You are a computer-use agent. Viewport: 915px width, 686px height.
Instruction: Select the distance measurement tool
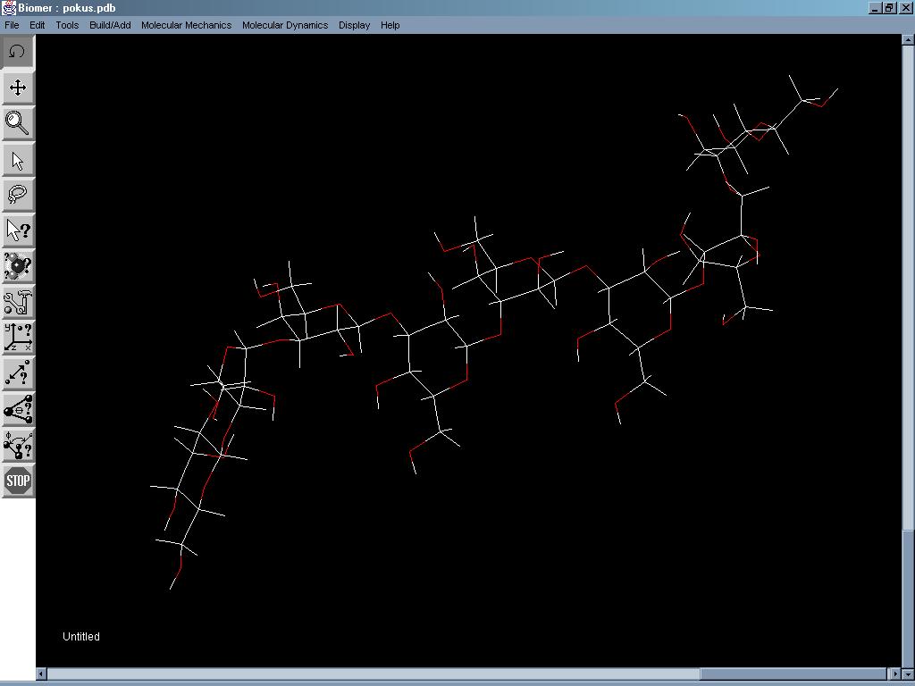pos(18,374)
